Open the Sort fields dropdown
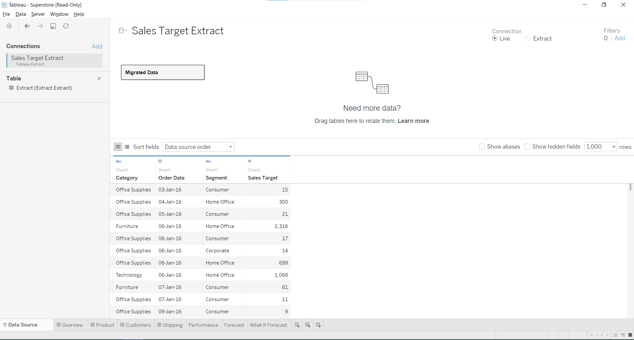The height and width of the screenshot is (340, 634). (x=198, y=147)
